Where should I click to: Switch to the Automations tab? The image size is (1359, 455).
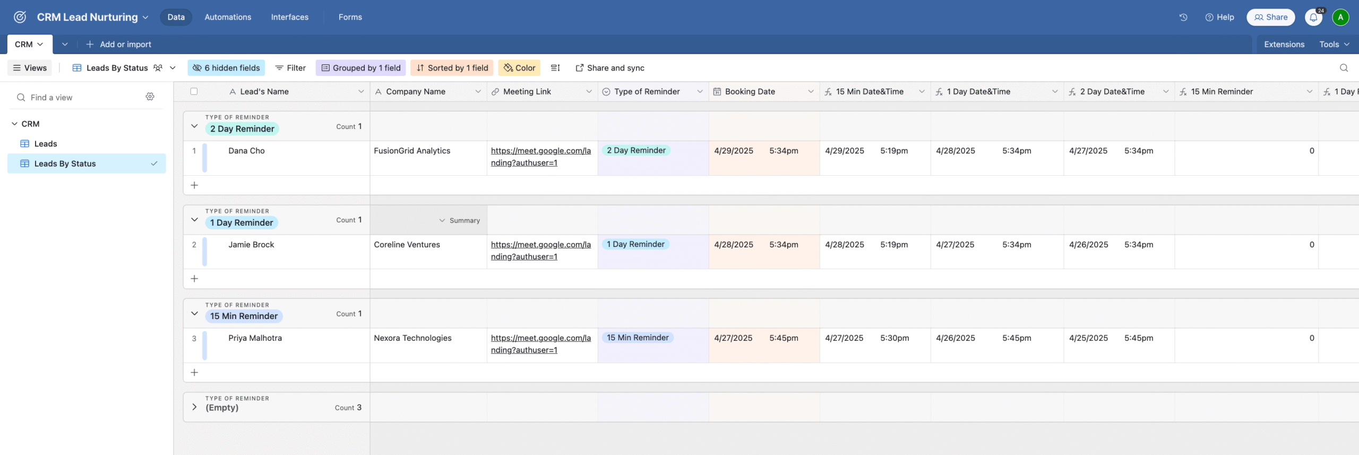(228, 17)
